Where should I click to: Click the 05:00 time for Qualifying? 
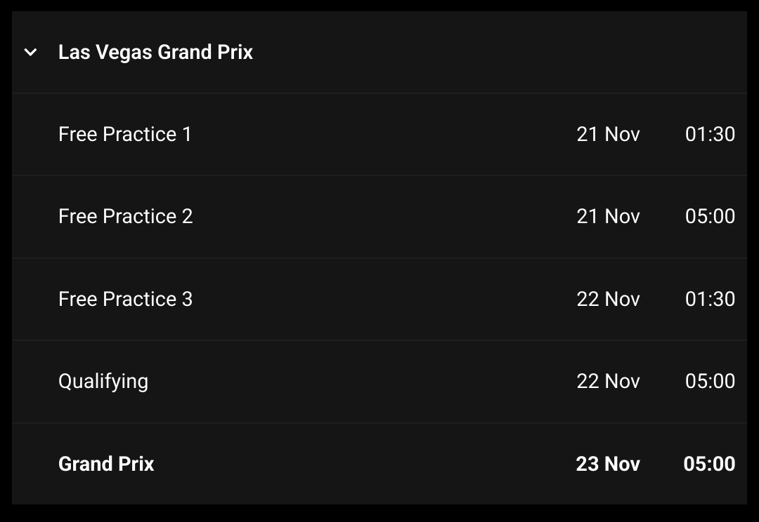[710, 381]
